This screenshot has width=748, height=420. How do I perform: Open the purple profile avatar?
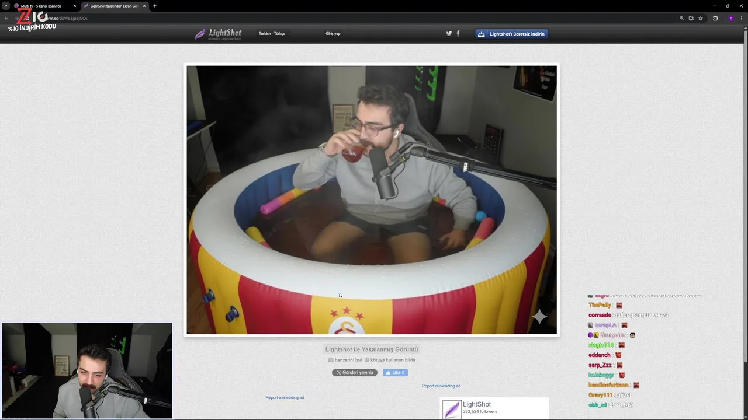(730, 18)
